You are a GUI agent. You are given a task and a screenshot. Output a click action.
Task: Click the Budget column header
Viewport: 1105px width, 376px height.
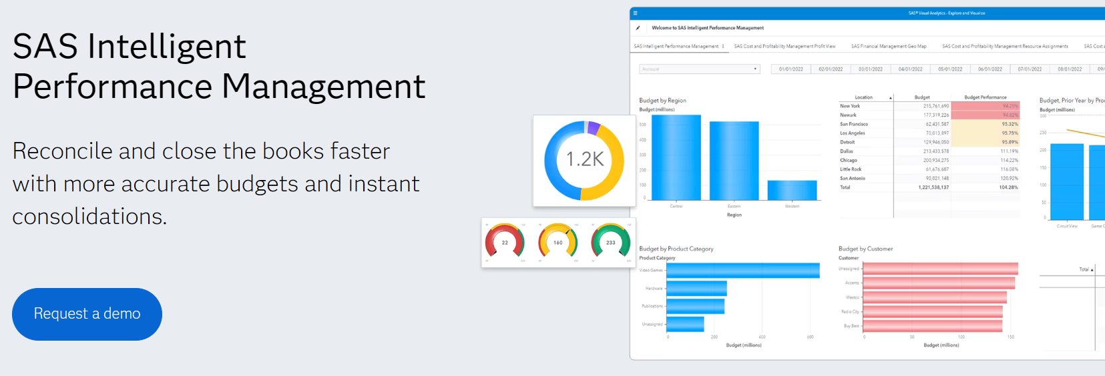tap(922, 97)
